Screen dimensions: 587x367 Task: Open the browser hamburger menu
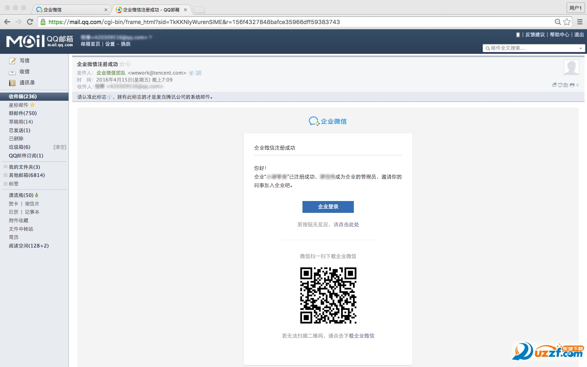click(580, 22)
